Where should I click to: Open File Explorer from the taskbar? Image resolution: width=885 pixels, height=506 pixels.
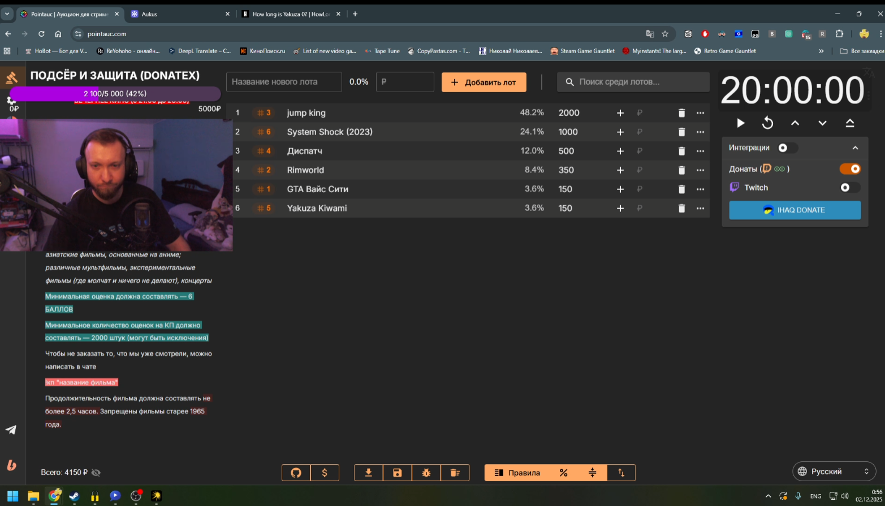33,496
